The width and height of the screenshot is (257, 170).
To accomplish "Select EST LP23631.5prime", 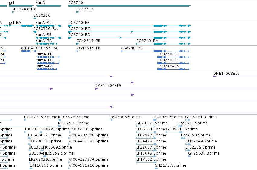I will 193,123.
